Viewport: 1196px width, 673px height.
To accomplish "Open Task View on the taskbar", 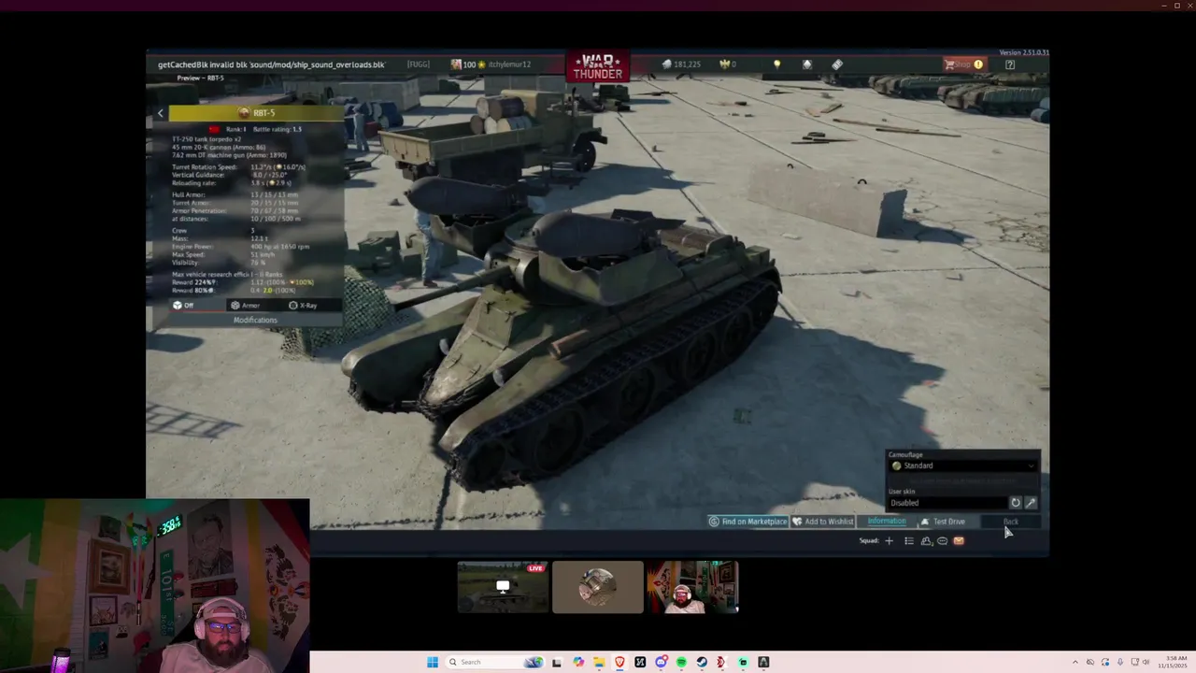I will point(557,662).
